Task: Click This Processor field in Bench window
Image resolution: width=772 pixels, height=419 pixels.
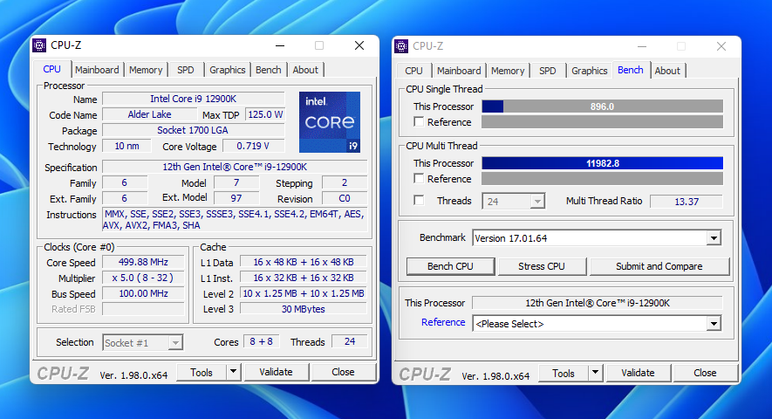Action: pyautogui.click(x=598, y=303)
